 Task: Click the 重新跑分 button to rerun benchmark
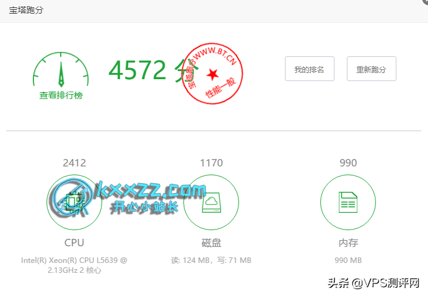[x=371, y=69]
